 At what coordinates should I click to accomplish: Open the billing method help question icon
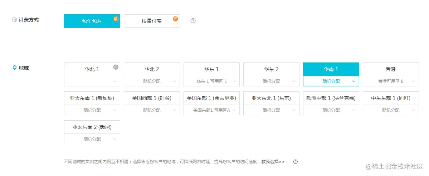pyautogui.click(x=193, y=21)
